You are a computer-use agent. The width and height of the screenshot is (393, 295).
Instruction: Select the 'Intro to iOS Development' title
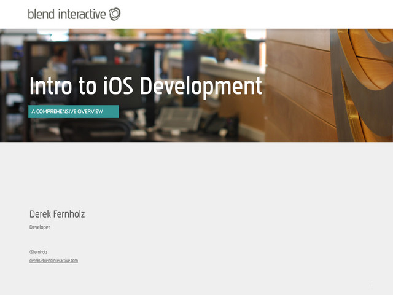pyautogui.click(x=146, y=86)
